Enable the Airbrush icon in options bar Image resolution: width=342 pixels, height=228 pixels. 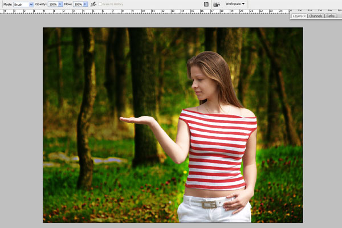(93, 4)
